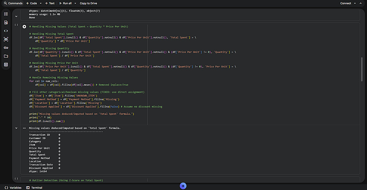Image resolution: width=367 pixels, height=190 pixels.
Task: Open the Data explorer table icon
Action: click(6, 65)
